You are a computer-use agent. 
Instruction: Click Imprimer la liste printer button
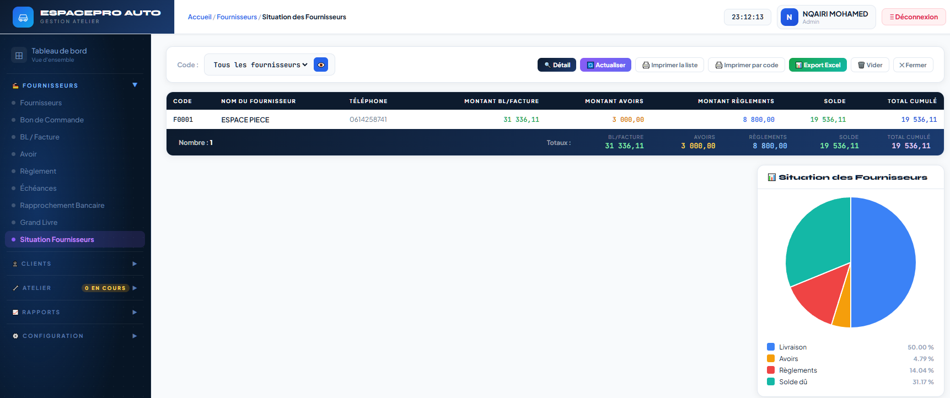669,65
